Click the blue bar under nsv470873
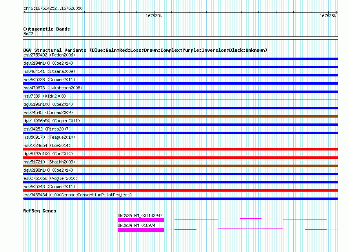This screenshot has height=252, width=349. click(x=180, y=92)
